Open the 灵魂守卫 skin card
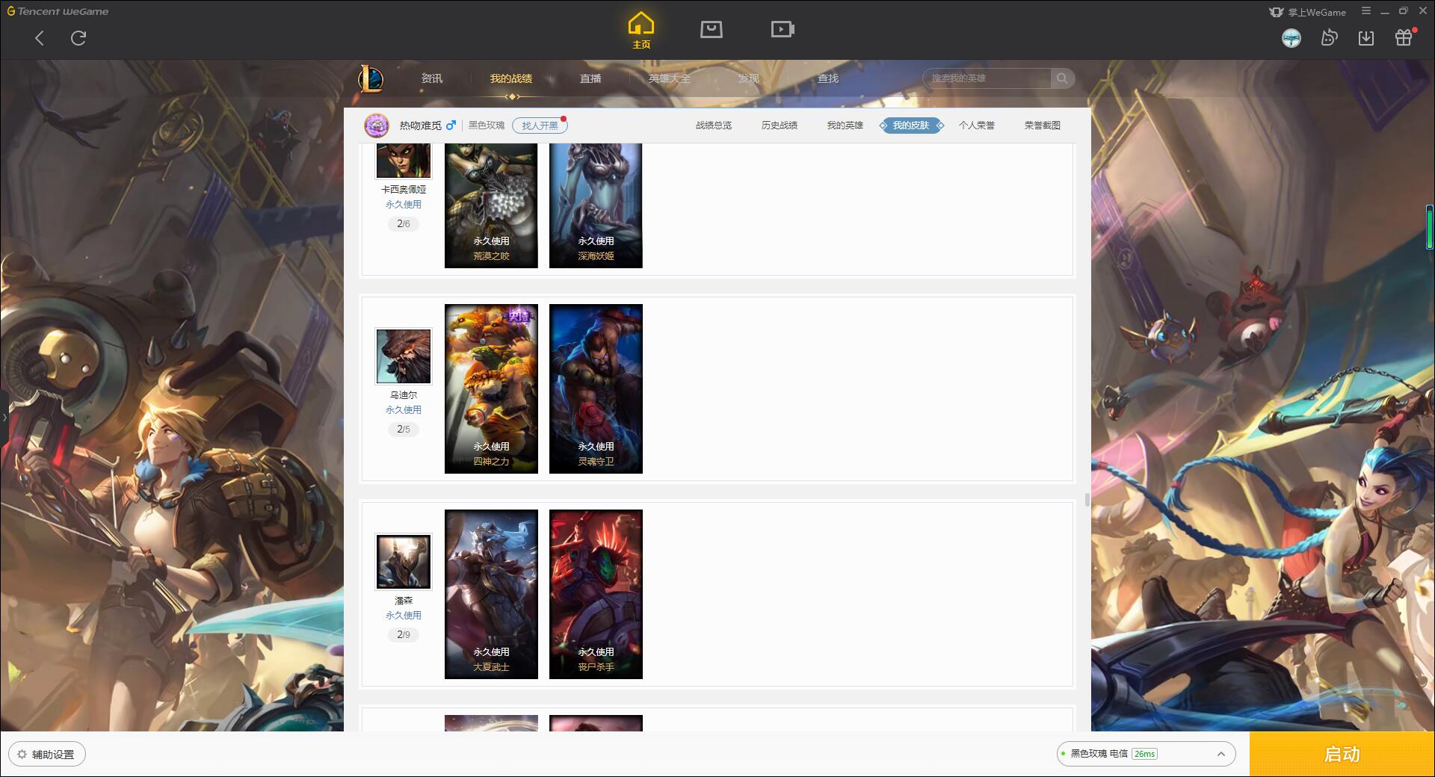The width and height of the screenshot is (1435, 777). click(596, 388)
